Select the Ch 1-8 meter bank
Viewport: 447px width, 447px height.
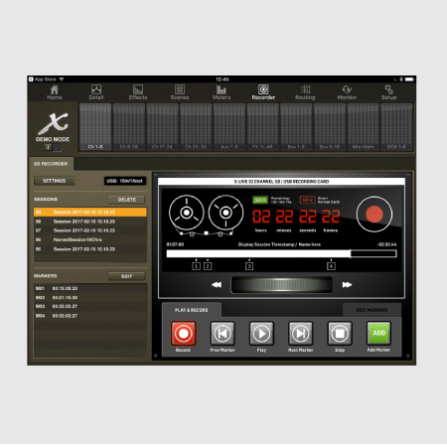coord(95,127)
